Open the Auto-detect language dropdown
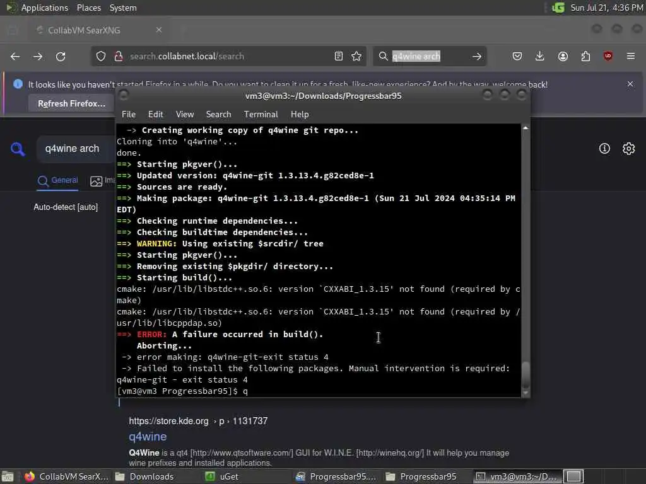This screenshot has width=646, height=484. pyautogui.click(x=66, y=207)
